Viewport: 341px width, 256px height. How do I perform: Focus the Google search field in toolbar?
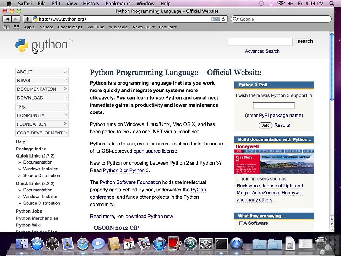tap(281, 19)
